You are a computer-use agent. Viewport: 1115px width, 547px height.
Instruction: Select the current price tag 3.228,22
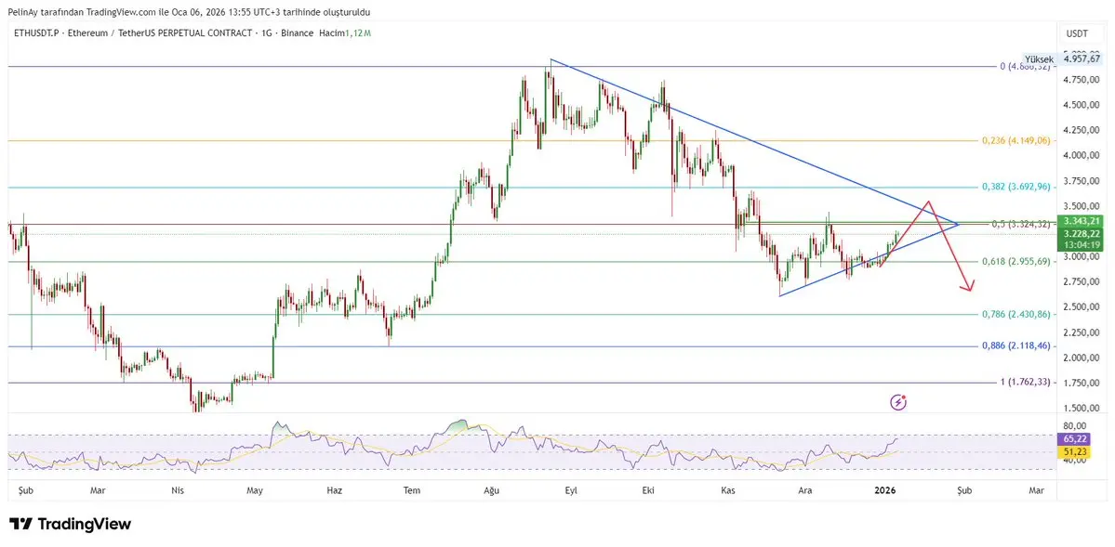(1080, 234)
